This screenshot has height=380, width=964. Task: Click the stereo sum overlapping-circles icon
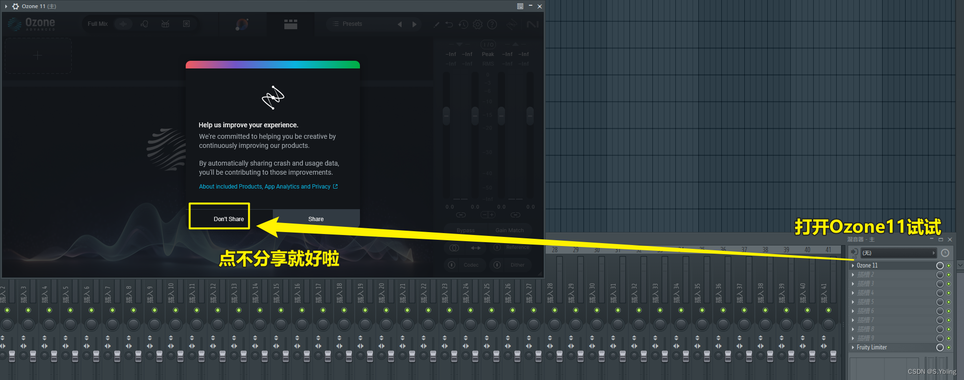(454, 247)
